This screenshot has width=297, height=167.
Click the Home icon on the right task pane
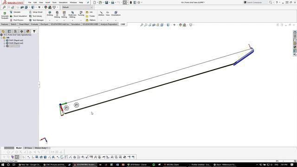[295, 32]
